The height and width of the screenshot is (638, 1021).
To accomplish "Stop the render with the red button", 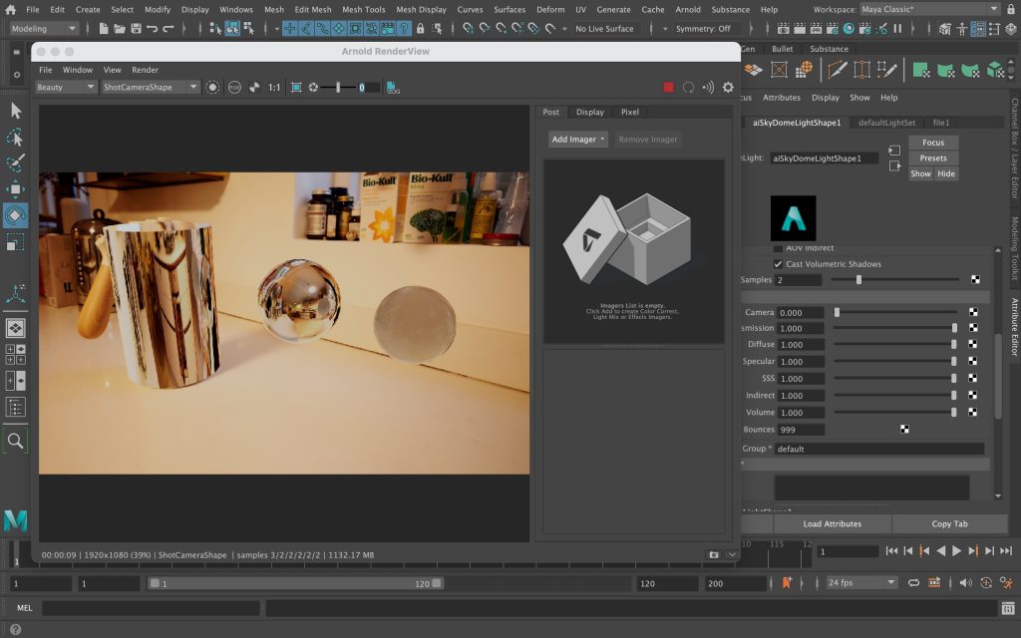I will (x=669, y=88).
